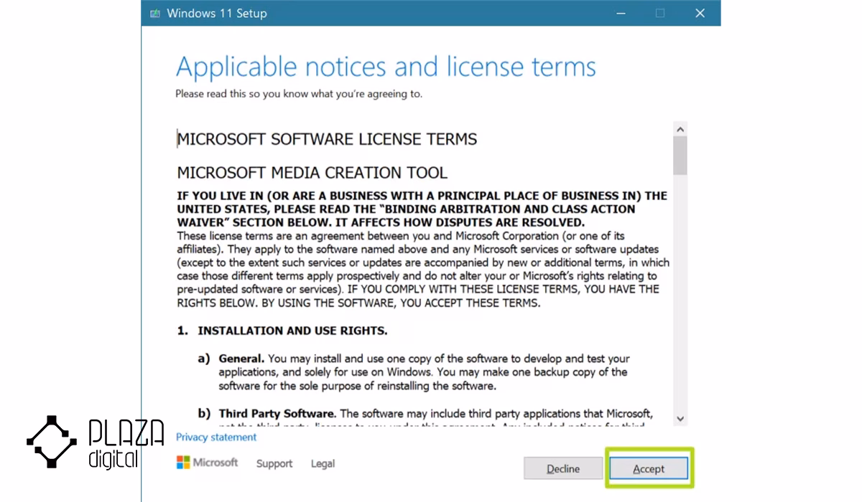Close the Windows 11 Setup window

[x=700, y=13]
